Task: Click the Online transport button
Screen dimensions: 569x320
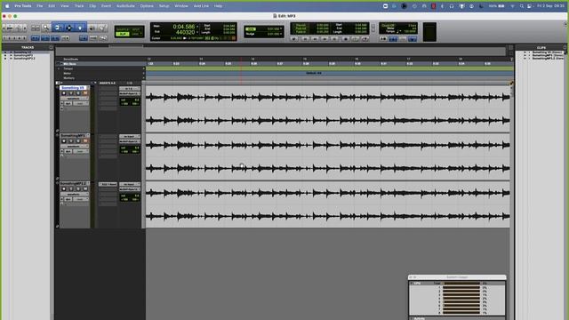Action: [x=294, y=39]
